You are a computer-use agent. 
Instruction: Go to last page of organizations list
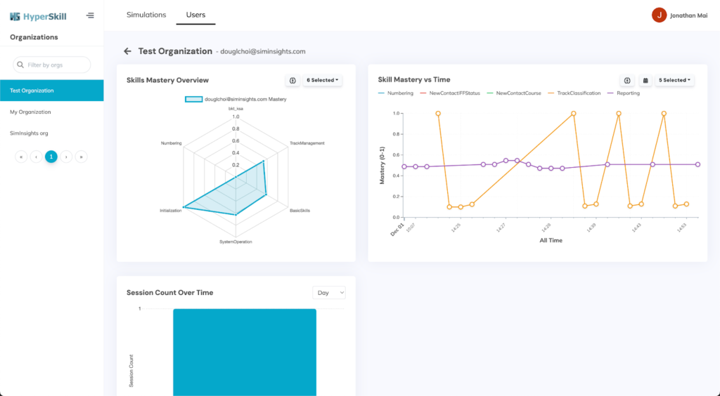tap(82, 157)
